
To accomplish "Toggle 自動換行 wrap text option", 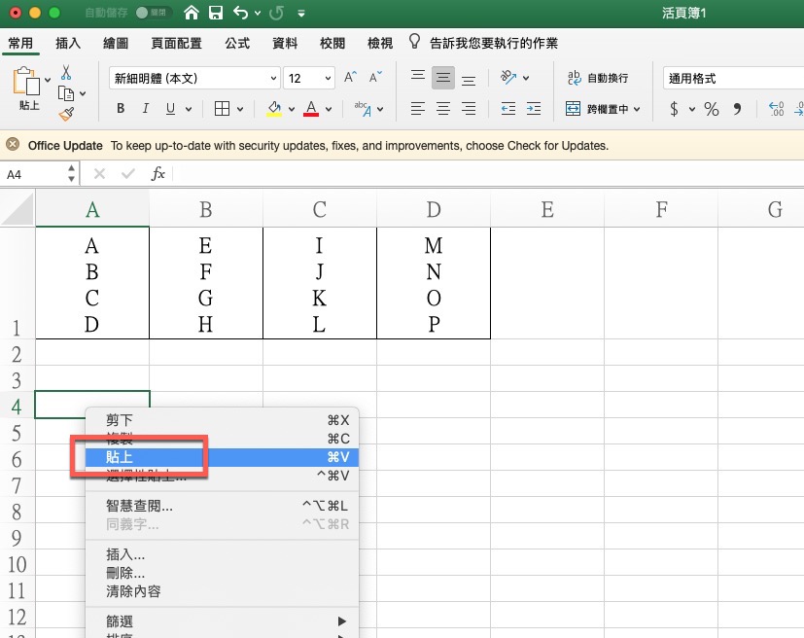I will (598, 78).
